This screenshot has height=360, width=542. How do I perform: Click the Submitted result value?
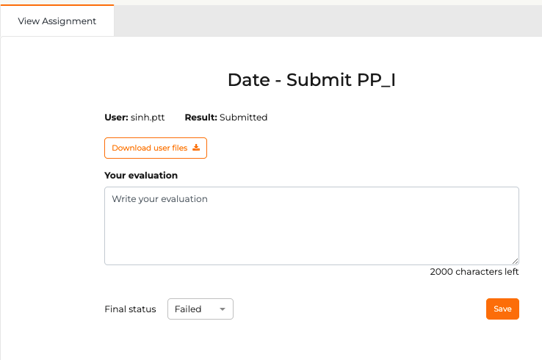243,118
